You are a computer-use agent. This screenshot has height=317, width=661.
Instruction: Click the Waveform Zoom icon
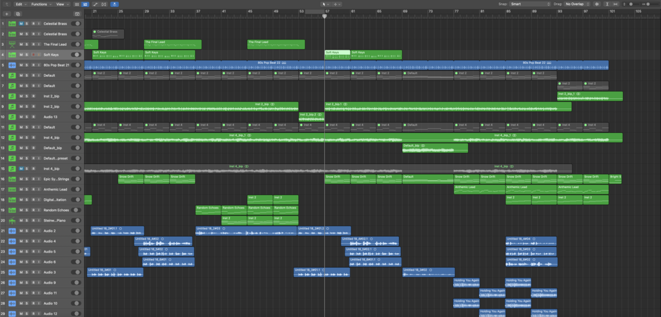[x=597, y=4]
